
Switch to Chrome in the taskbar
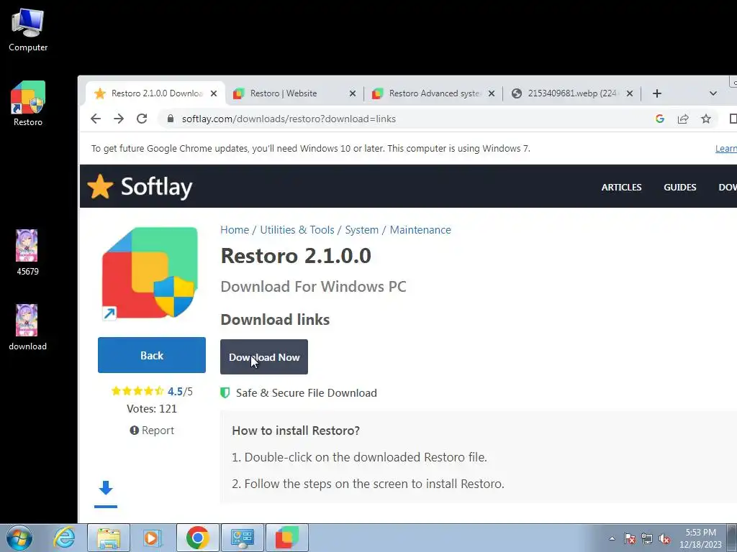click(197, 538)
